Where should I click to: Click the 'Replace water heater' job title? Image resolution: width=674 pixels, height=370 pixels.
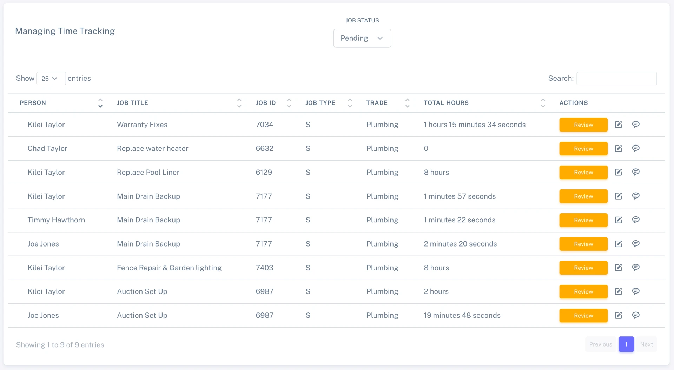point(152,148)
